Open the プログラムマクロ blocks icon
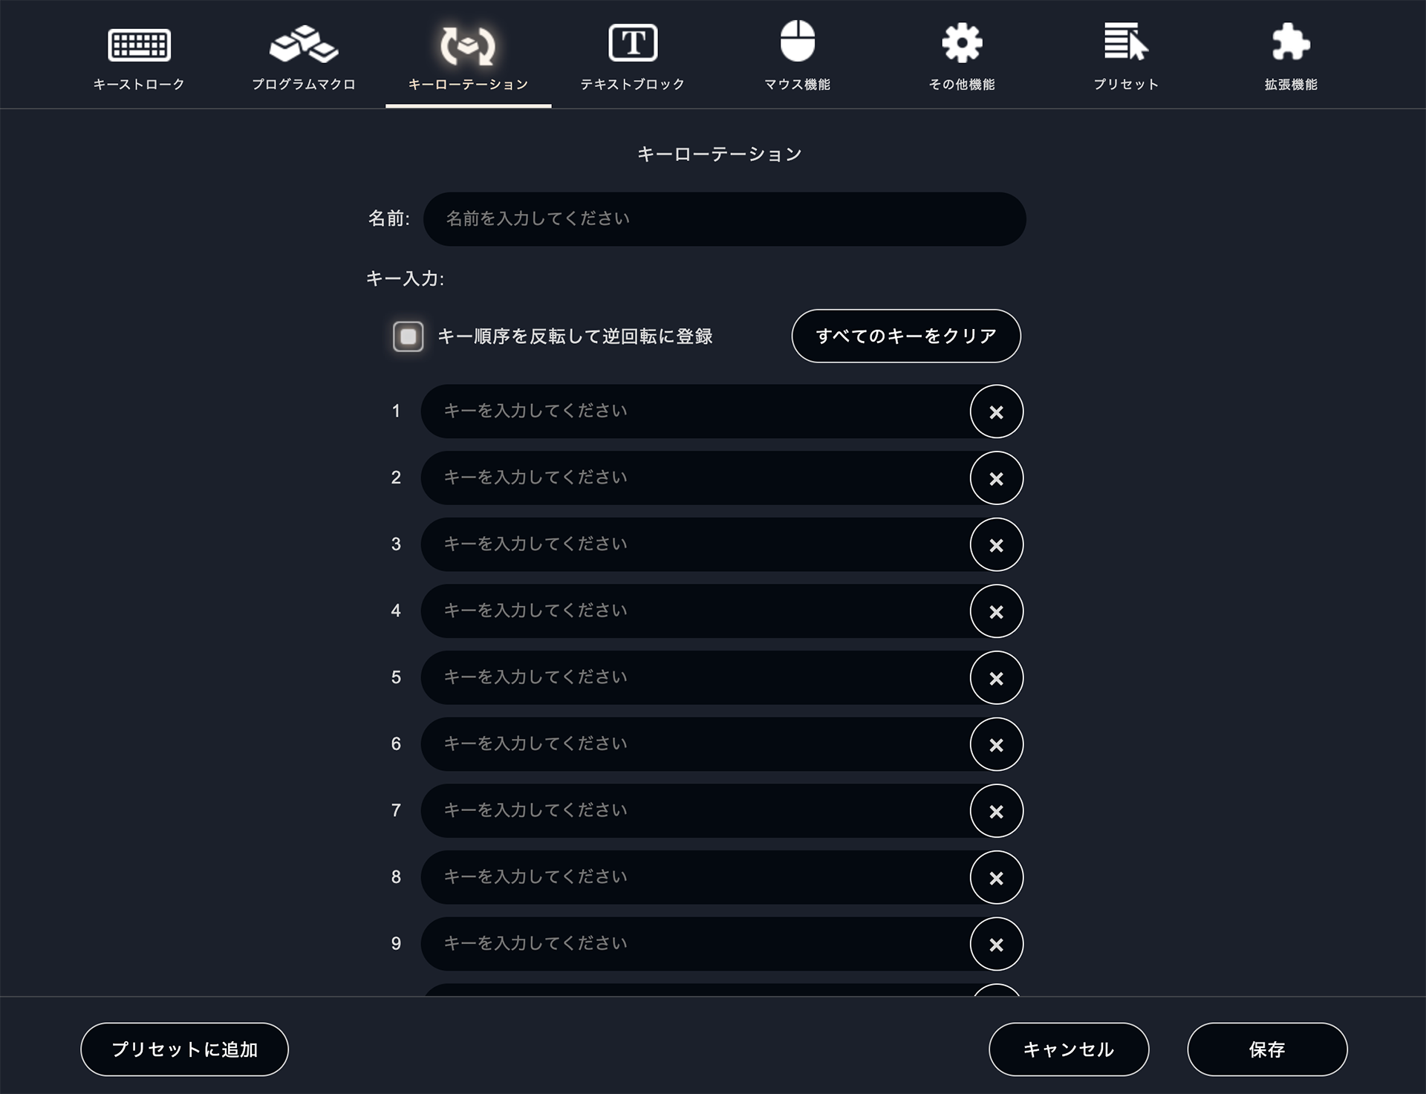The width and height of the screenshot is (1426, 1094). pos(303,44)
